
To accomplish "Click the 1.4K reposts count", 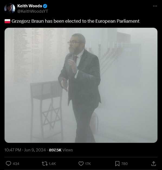I will [52, 164].
